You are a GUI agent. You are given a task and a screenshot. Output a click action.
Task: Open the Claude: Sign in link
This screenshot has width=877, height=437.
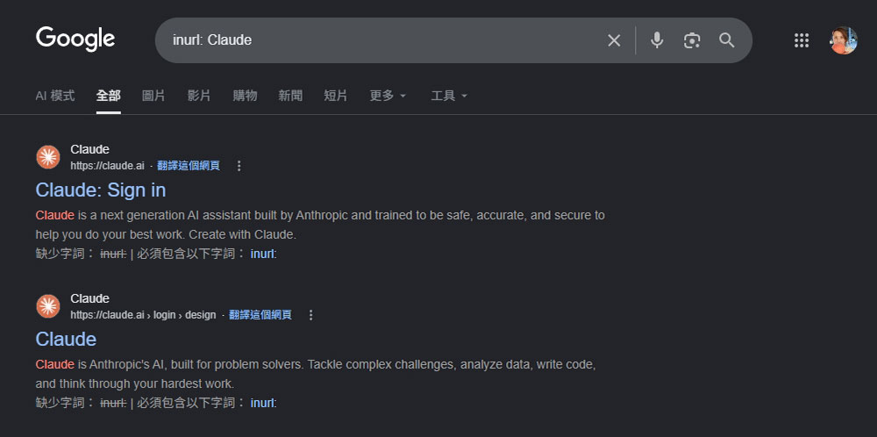[101, 190]
